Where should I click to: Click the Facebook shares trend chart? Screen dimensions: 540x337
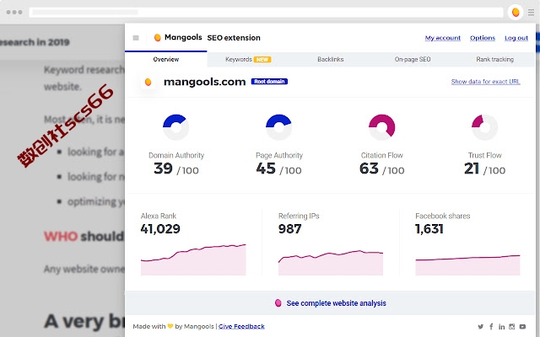(x=467, y=265)
